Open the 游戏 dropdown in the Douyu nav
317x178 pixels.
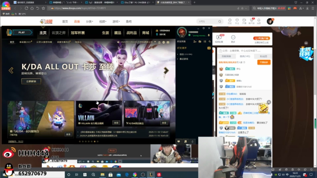[x=116, y=22]
